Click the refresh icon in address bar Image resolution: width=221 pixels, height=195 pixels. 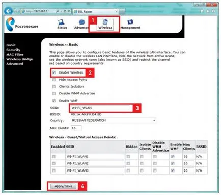(65, 11)
